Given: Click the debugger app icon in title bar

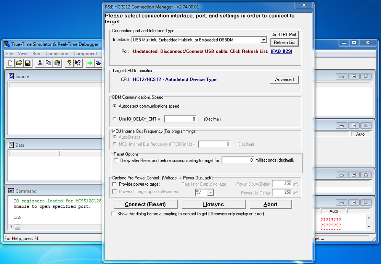Looking at the screenshot, I should [x=6, y=44].
